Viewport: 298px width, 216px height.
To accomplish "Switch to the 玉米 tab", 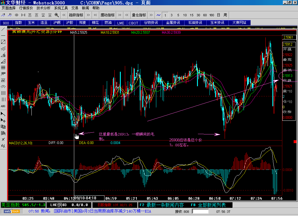I will [x=31, y=23].
